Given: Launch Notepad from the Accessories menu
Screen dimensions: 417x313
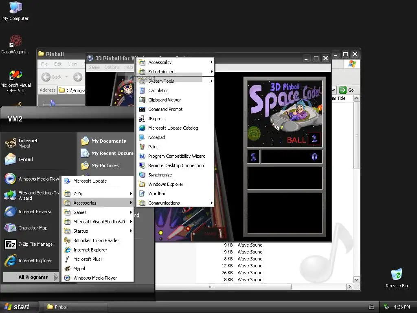Looking at the screenshot, I should [x=176, y=137].
